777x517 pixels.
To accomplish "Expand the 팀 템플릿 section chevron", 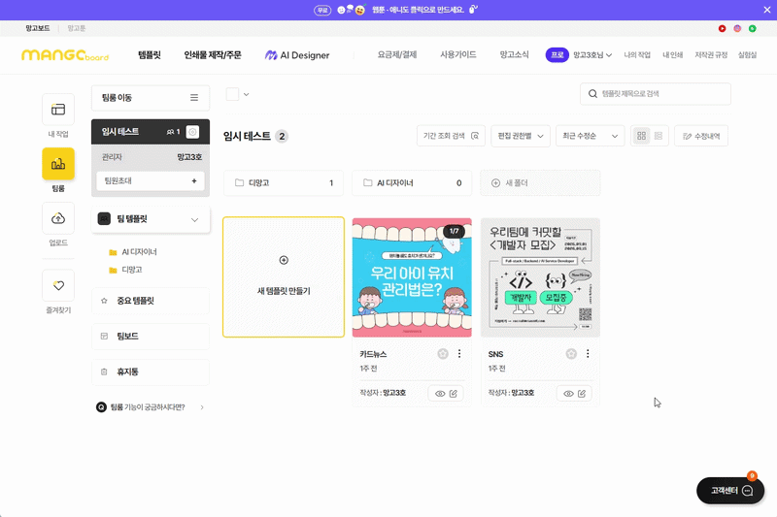I will point(195,219).
